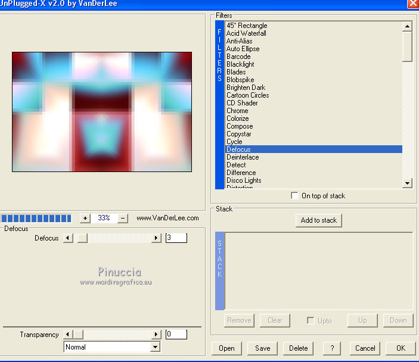Screen dimensions: 419x362
Task: Zoom out preview with minus button
Action: [123, 219]
